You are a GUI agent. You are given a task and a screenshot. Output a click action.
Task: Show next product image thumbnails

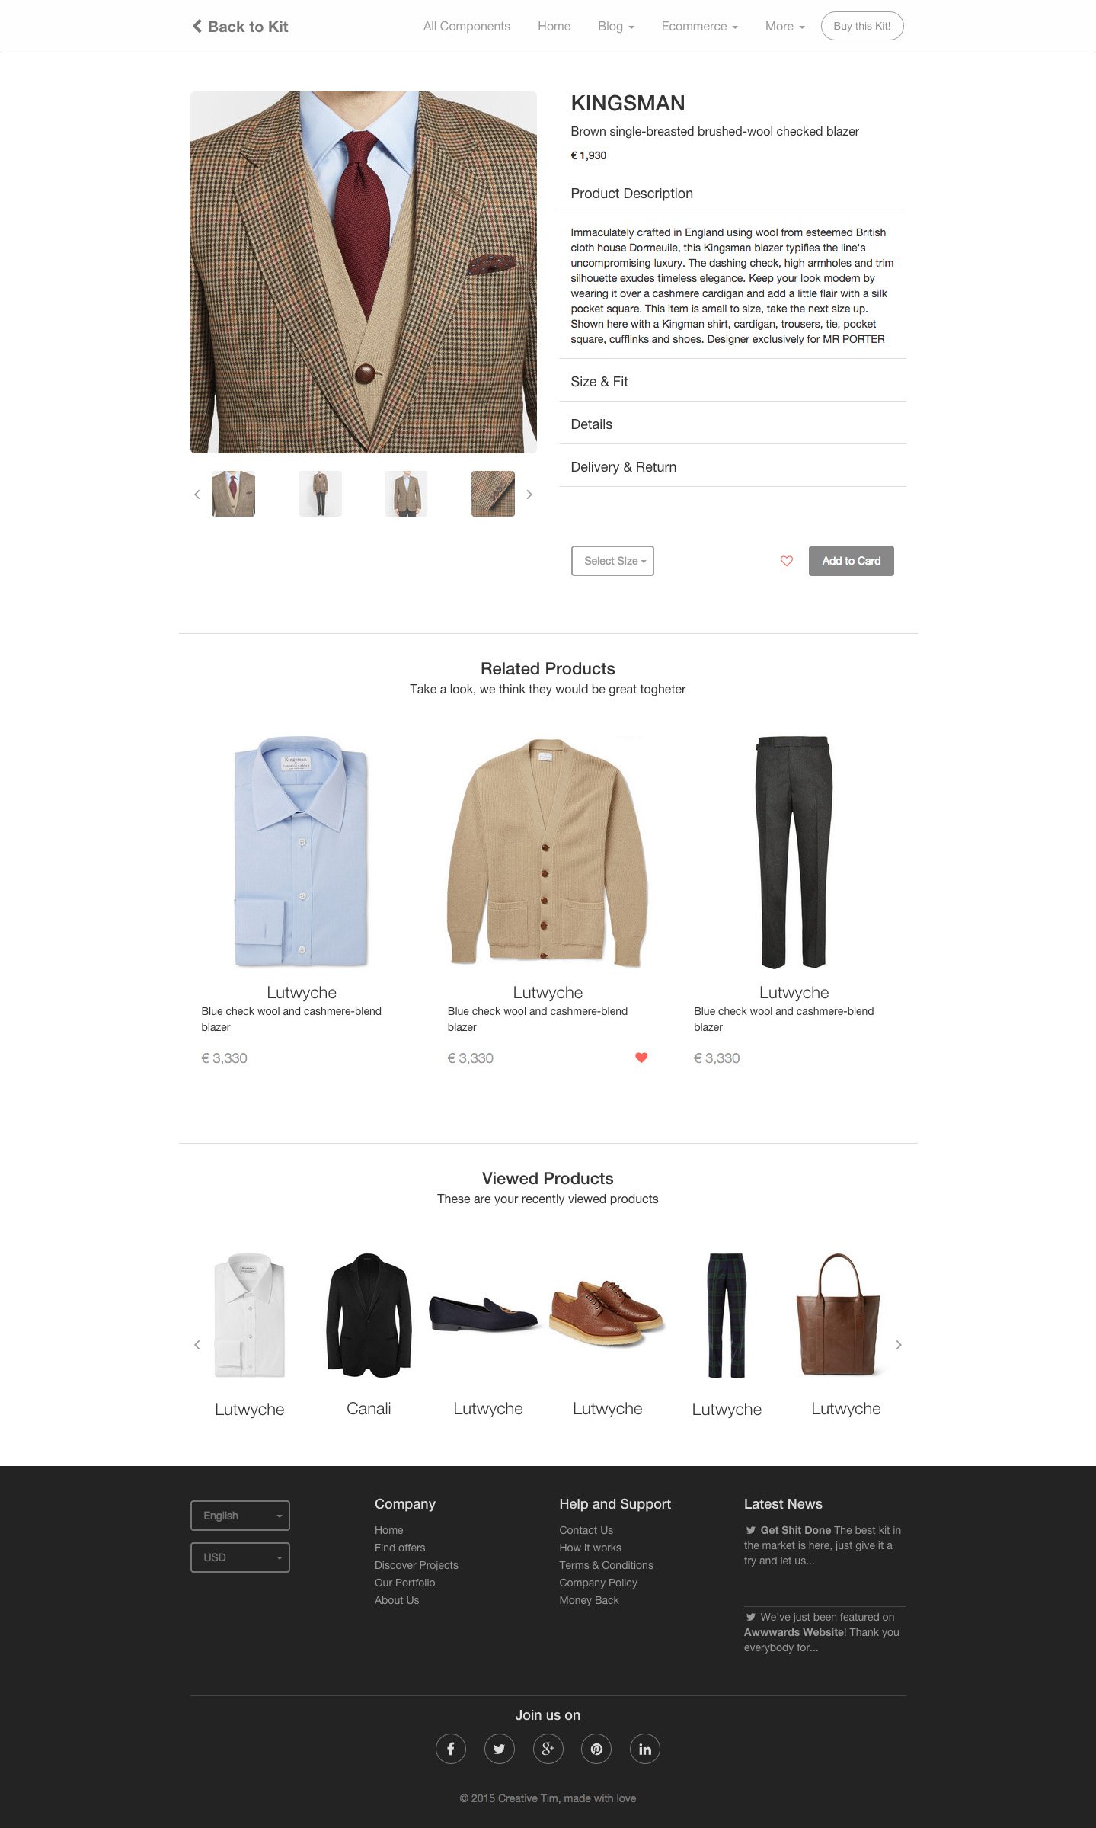click(x=529, y=495)
